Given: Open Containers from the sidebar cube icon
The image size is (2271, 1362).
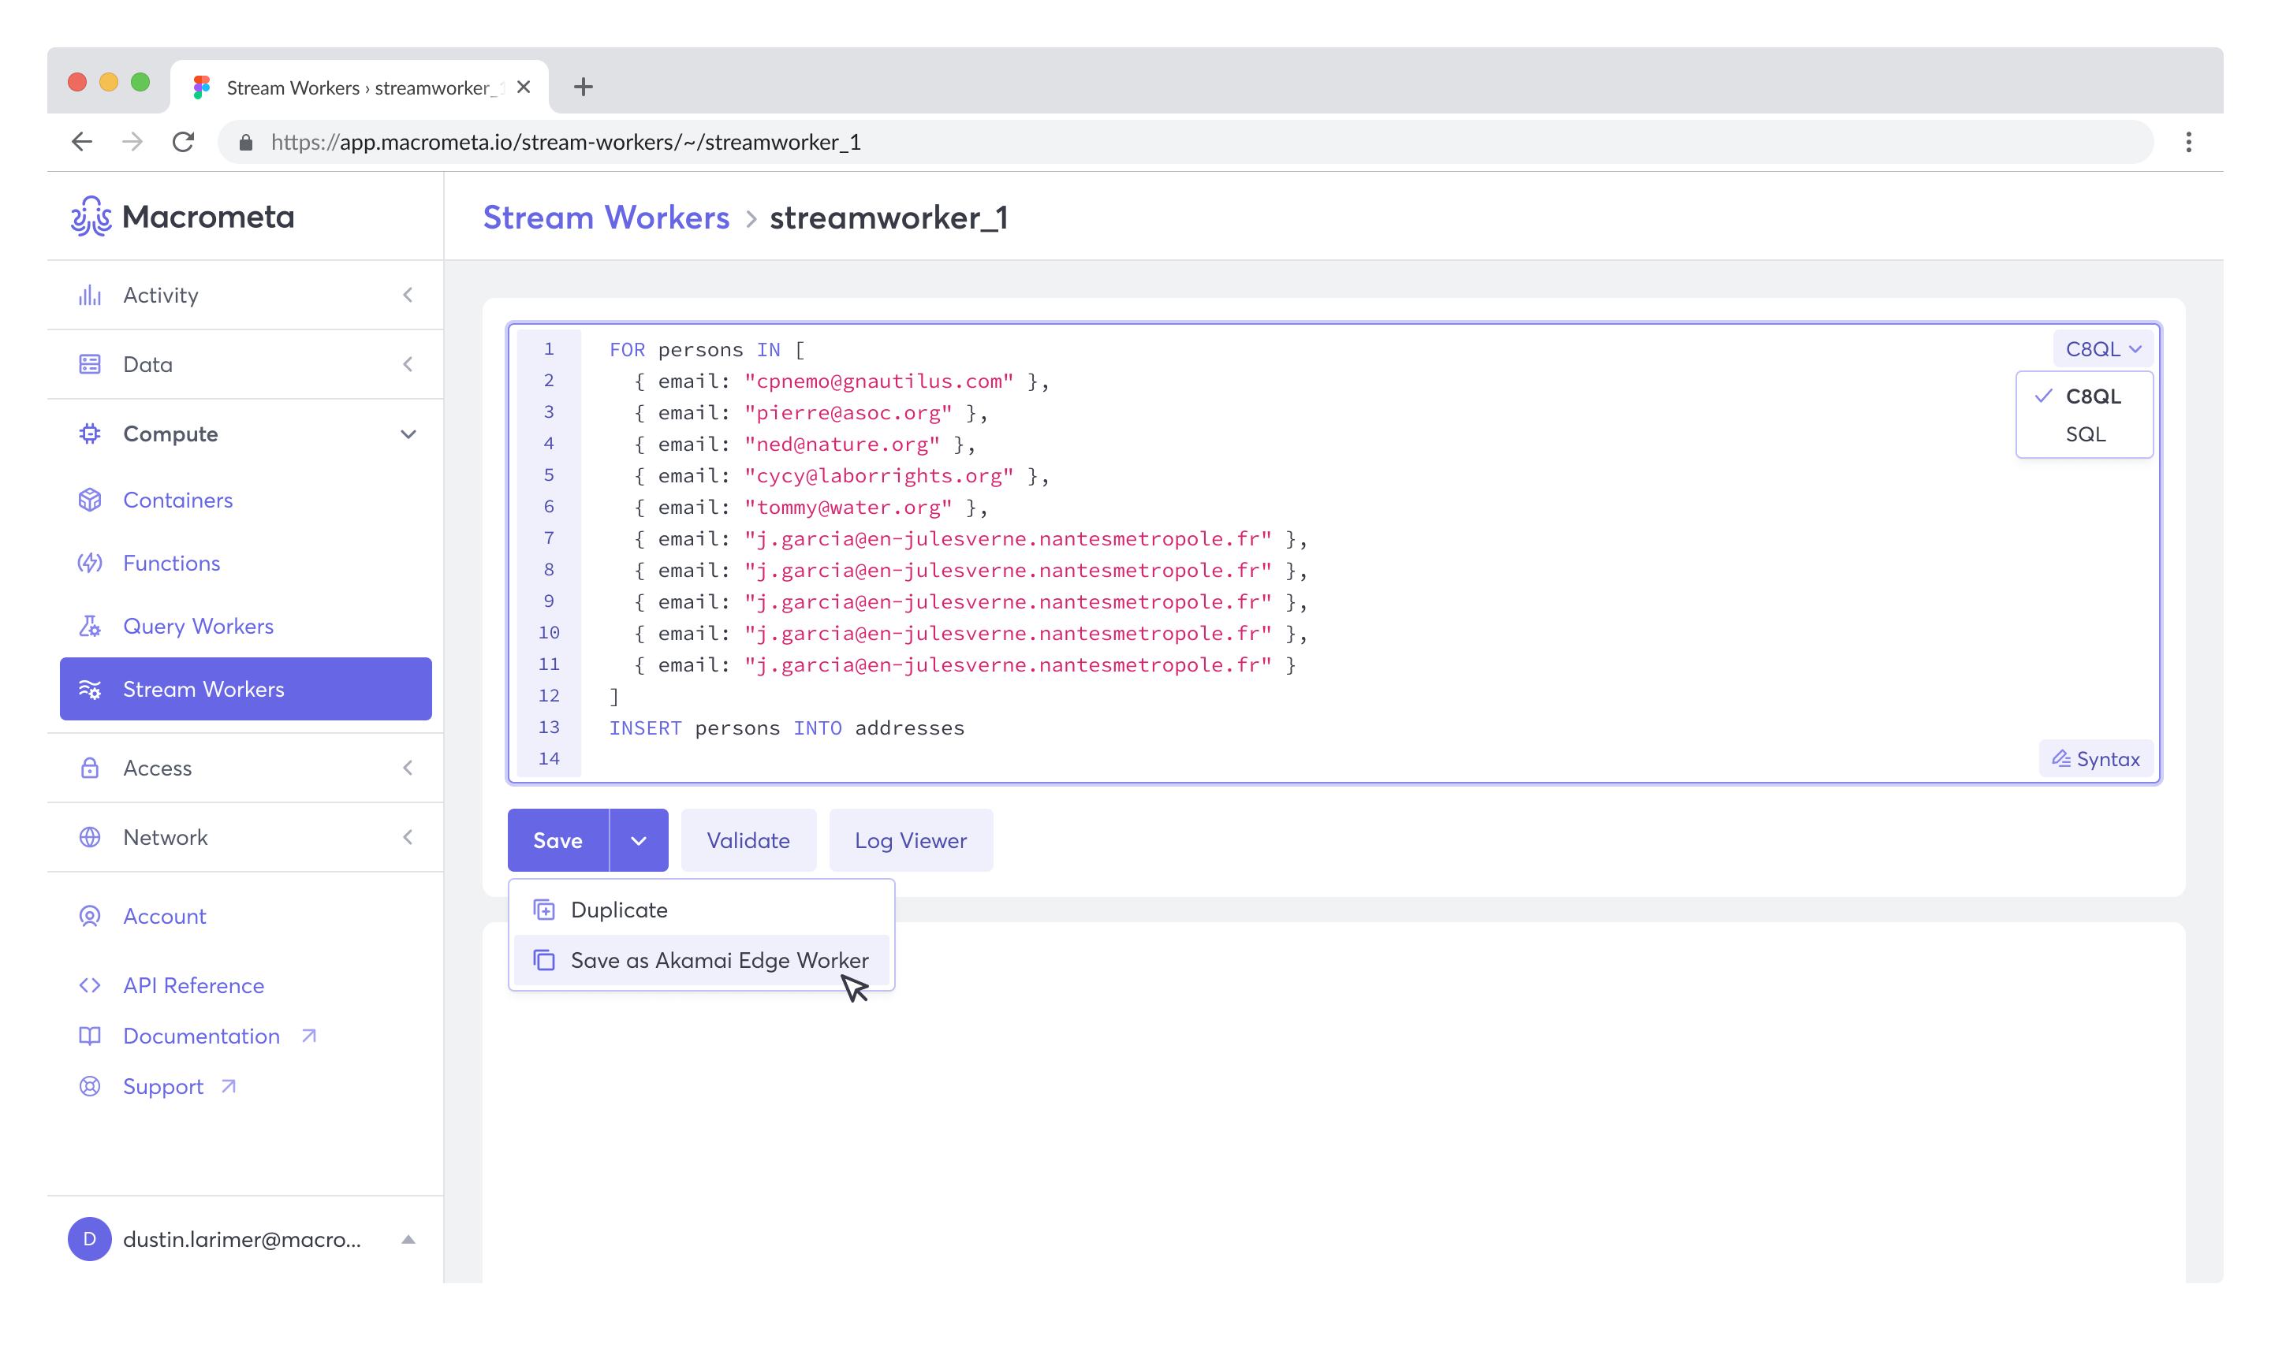Looking at the screenshot, I should click(x=90, y=501).
